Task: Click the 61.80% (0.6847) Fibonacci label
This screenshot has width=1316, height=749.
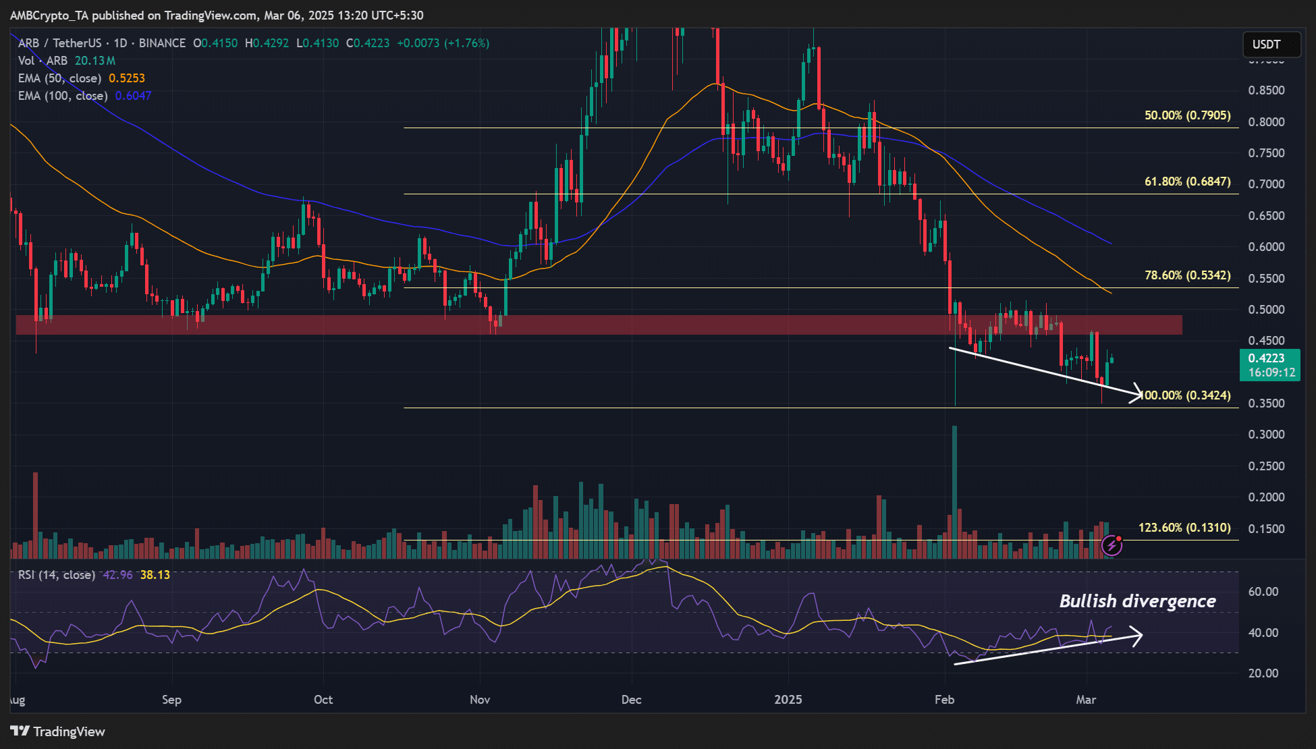Action: [x=1188, y=182]
